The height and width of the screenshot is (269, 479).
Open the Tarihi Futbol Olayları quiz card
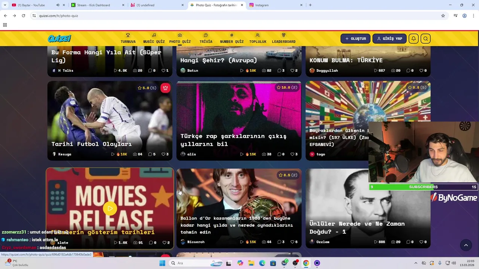click(110, 121)
